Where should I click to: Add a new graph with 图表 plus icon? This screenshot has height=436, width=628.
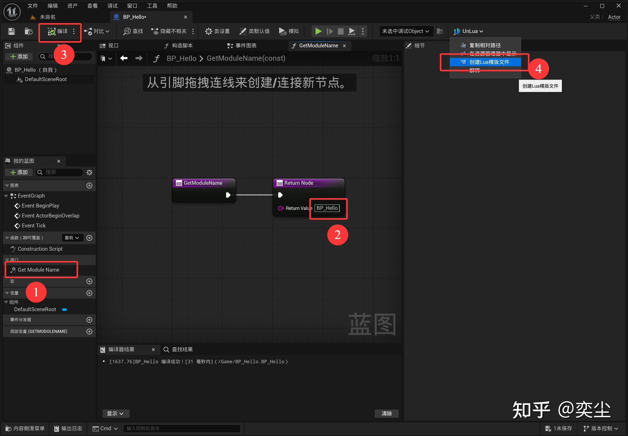tap(89, 186)
